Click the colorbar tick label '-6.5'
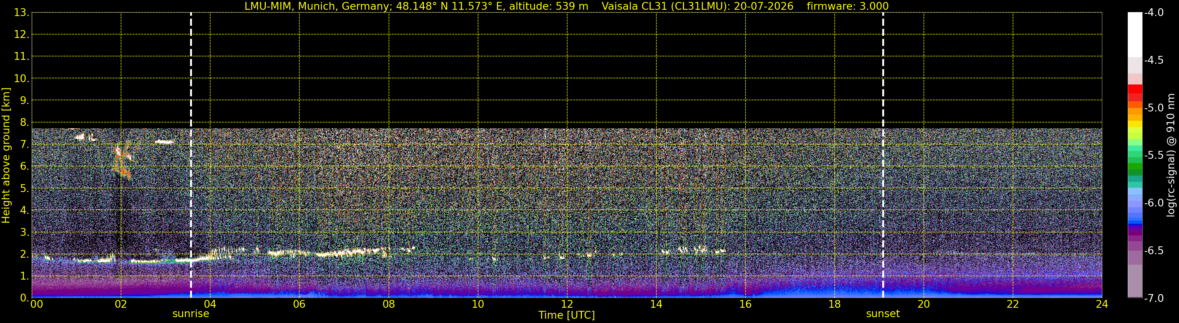Screen dimensions: 1179x323 [x=1153, y=251]
